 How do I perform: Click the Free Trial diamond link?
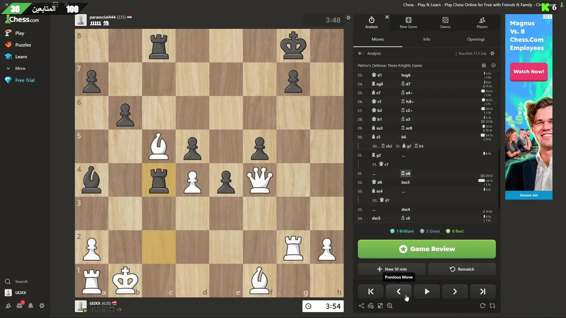19,80
